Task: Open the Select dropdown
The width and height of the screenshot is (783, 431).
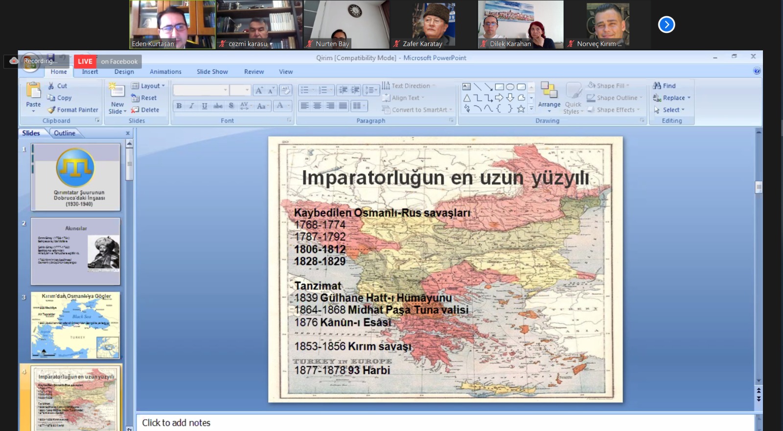Action: pos(669,110)
